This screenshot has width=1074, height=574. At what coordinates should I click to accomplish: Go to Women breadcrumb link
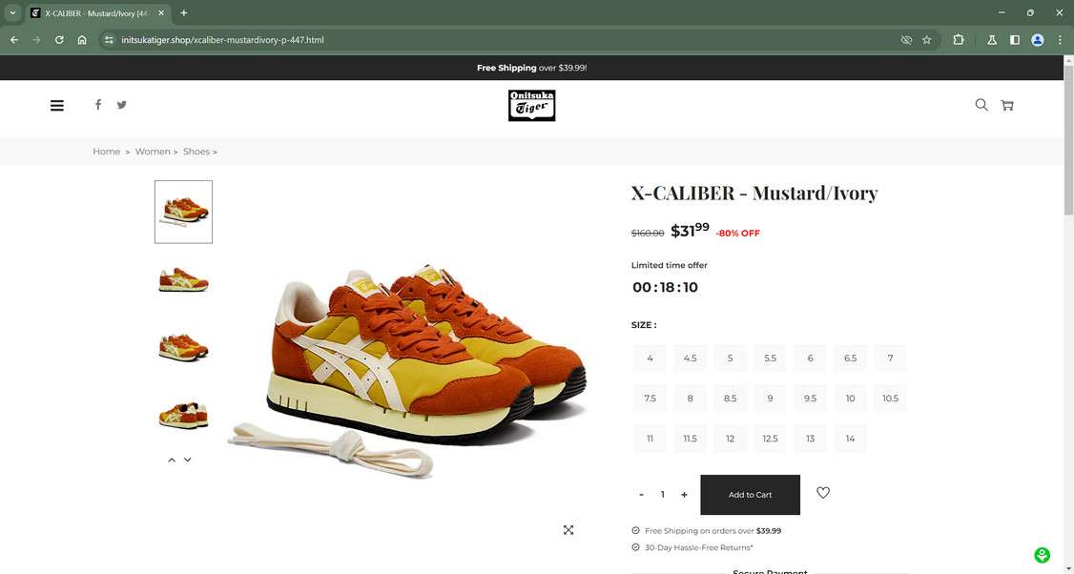152,152
